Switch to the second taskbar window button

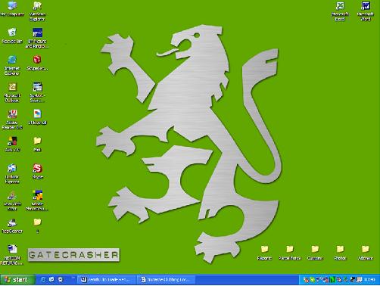coord(166,280)
